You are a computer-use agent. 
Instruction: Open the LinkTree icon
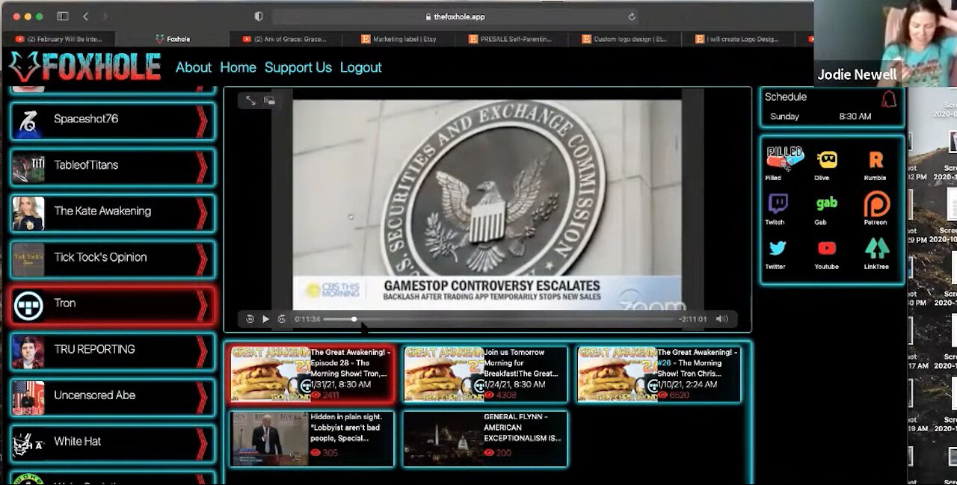tap(877, 248)
